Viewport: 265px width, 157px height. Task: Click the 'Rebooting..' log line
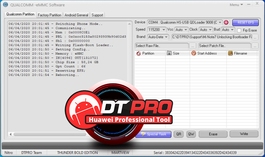[44, 75]
